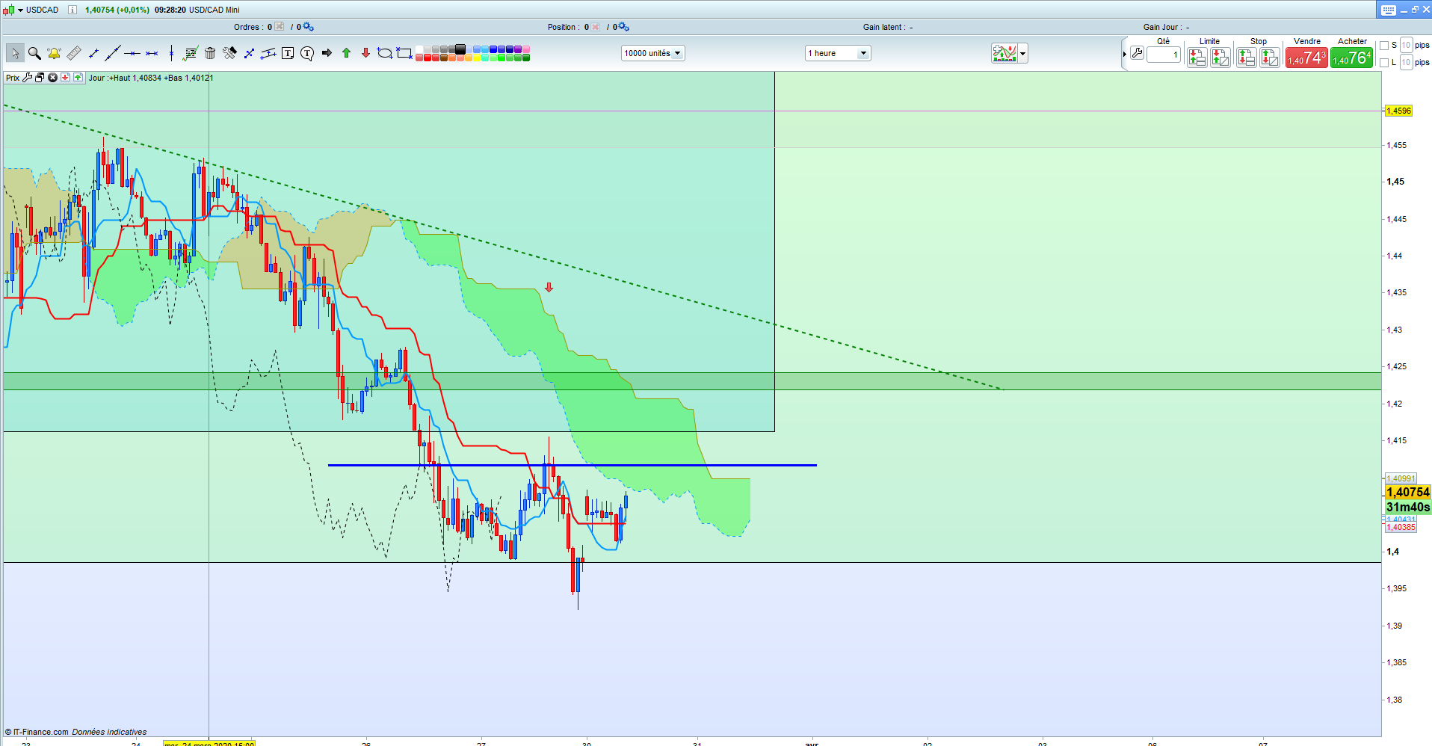Open position settings gears icon
The image size is (1432, 746).
pos(624,27)
